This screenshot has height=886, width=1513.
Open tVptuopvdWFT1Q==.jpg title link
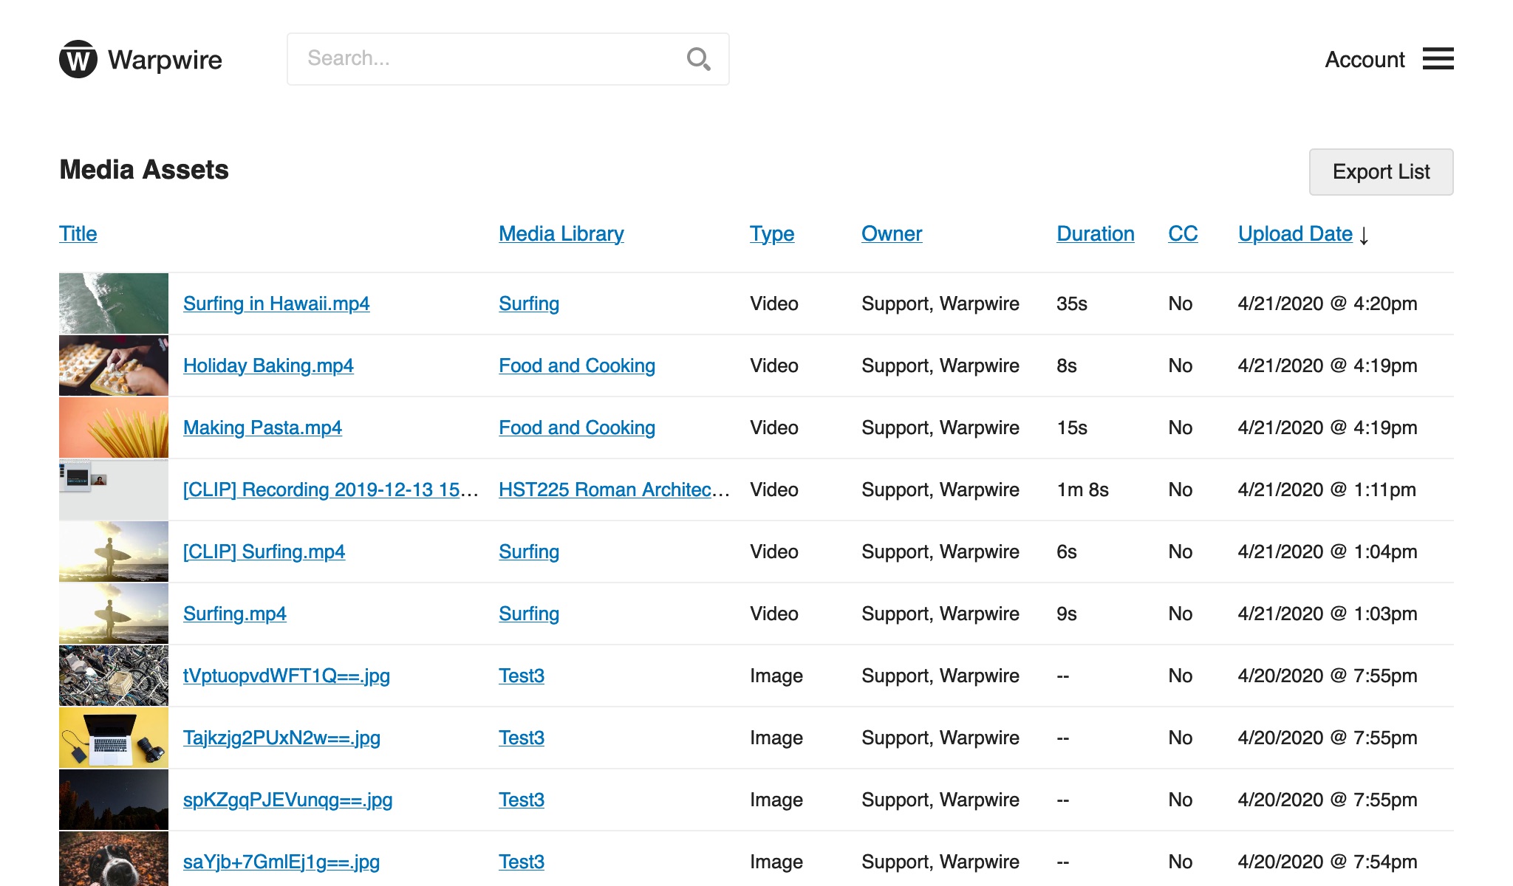[x=286, y=676]
